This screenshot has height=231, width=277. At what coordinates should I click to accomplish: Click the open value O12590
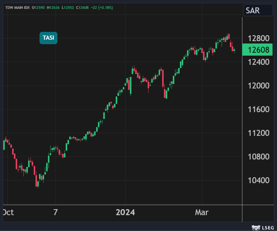tap(38, 8)
